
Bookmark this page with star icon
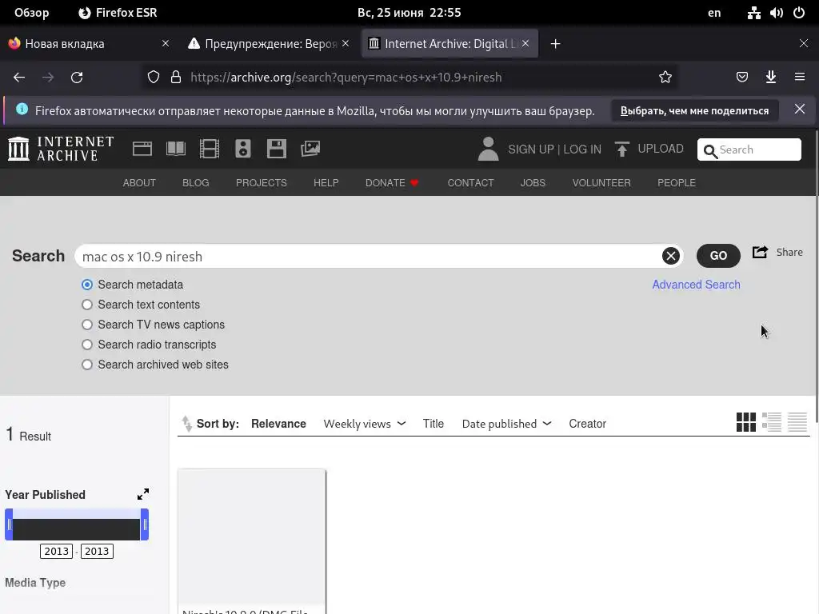click(x=665, y=78)
